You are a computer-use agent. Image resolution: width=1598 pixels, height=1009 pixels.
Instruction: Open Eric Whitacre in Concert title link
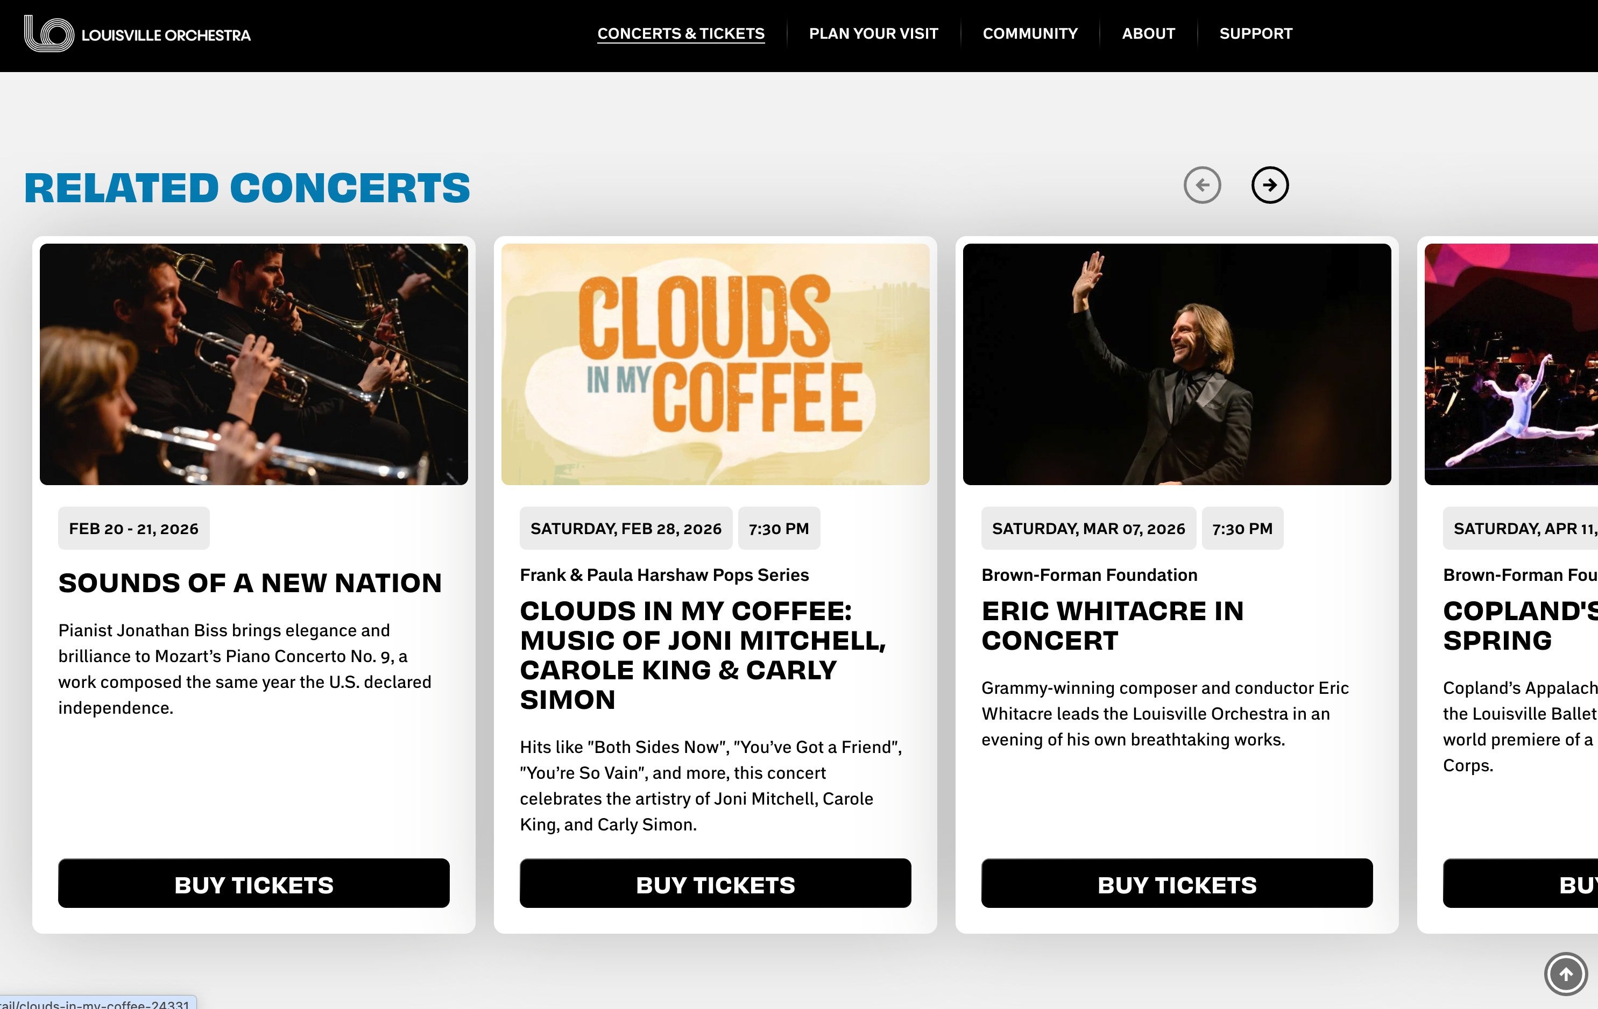(1112, 626)
